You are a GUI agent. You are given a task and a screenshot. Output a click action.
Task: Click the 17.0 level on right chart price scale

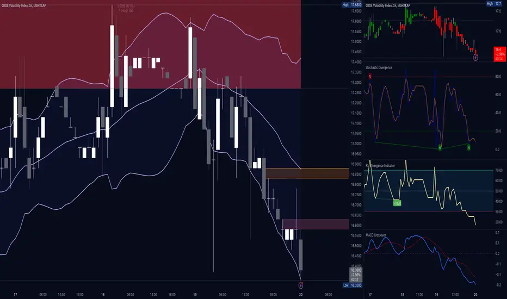pyautogui.click(x=498, y=32)
